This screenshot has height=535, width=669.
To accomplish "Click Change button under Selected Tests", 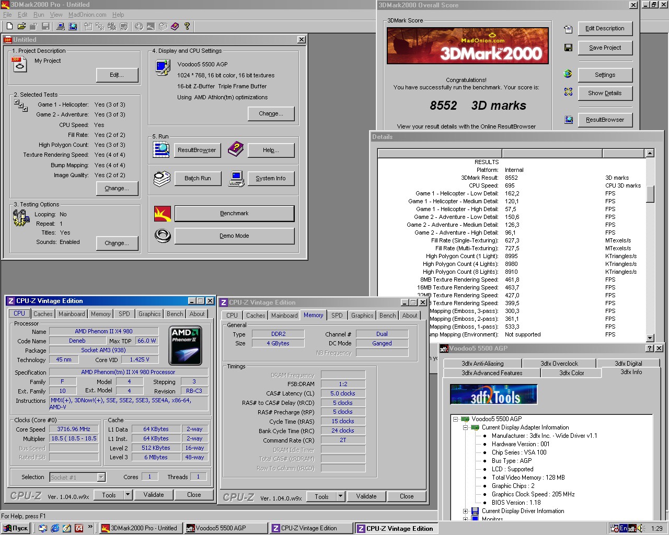I will (118, 188).
